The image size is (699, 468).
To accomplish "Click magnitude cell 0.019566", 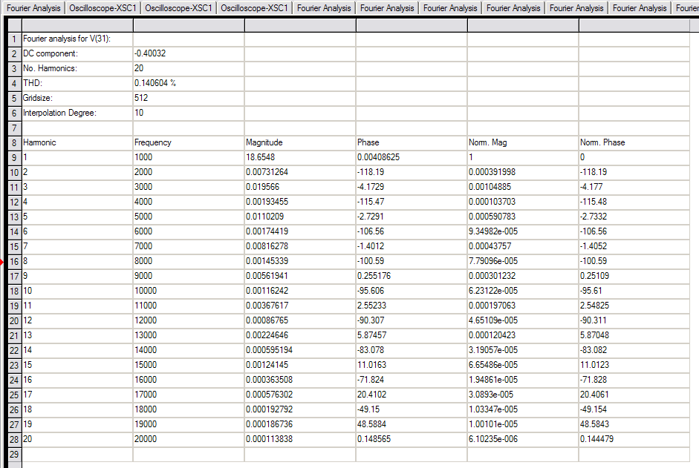I will tap(300, 187).
